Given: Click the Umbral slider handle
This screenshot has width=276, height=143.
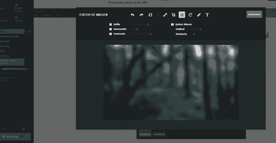Looking at the screenshot, I should pos(200,29).
